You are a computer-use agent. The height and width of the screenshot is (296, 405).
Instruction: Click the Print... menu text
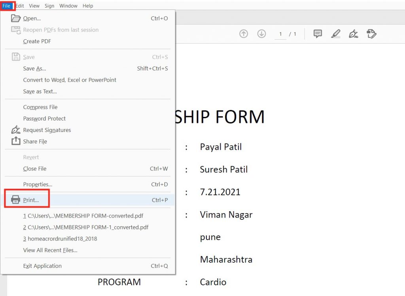[31, 200]
